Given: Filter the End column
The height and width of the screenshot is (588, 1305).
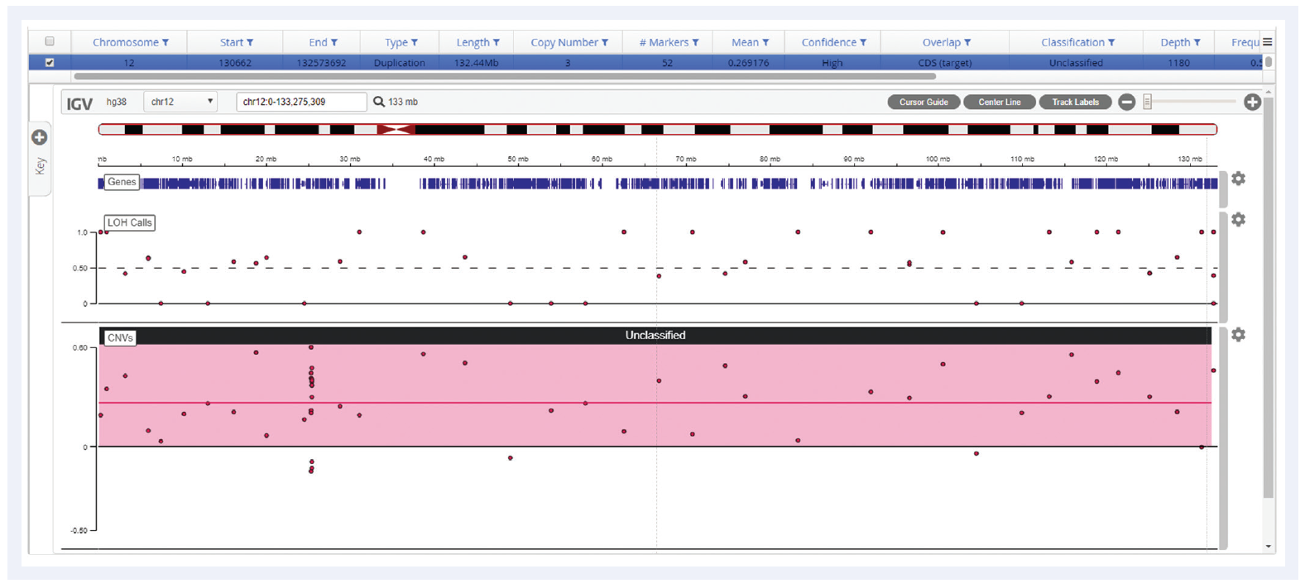Looking at the screenshot, I should click(x=334, y=43).
